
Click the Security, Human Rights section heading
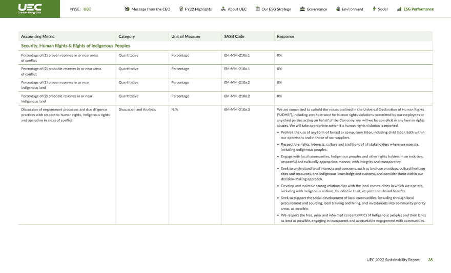pos(75,46)
